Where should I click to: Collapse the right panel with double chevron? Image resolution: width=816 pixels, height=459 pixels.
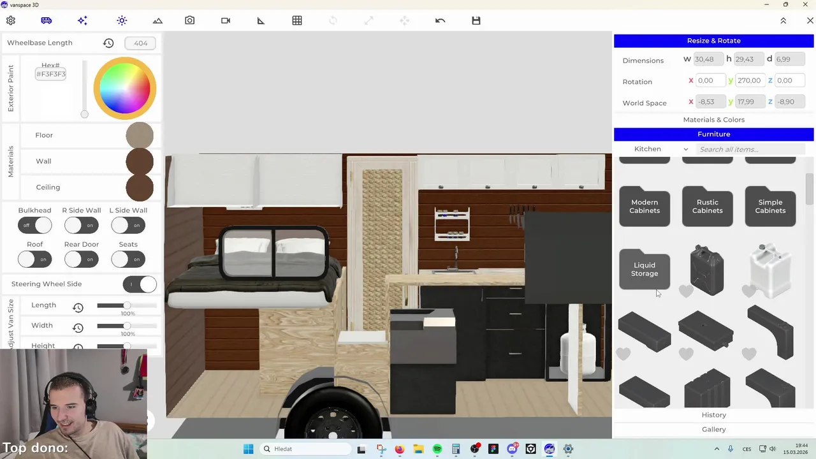point(783,20)
